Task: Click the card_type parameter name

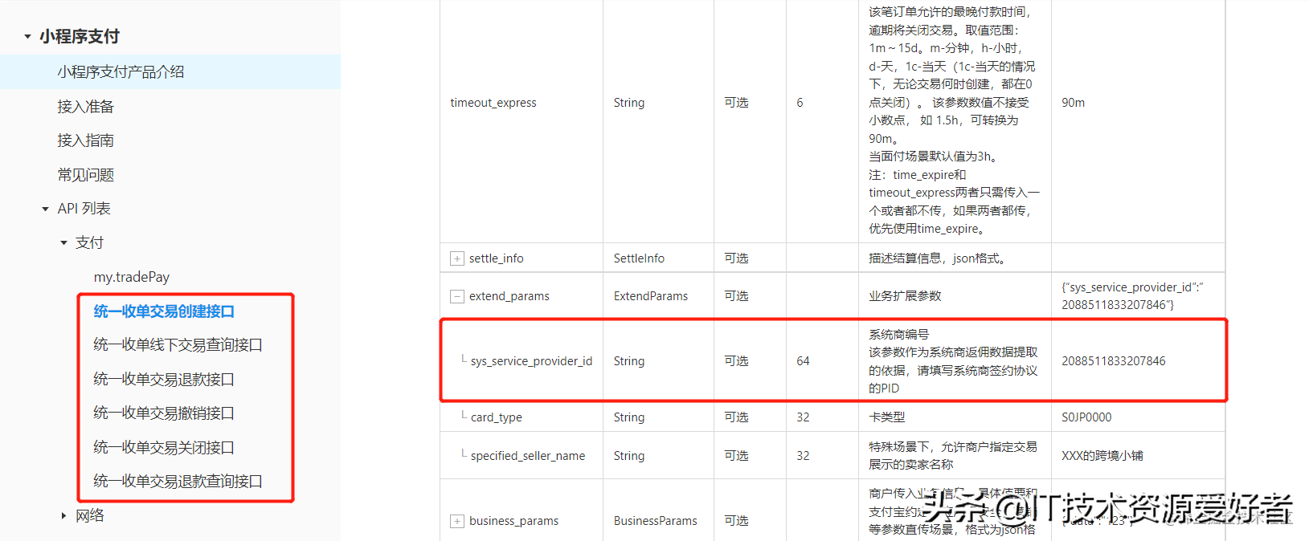Action: pyautogui.click(x=497, y=417)
